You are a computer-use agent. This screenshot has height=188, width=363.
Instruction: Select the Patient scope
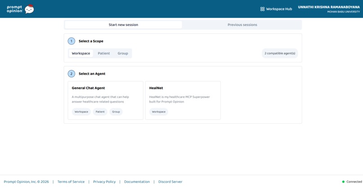pyautogui.click(x=104, y=53)
